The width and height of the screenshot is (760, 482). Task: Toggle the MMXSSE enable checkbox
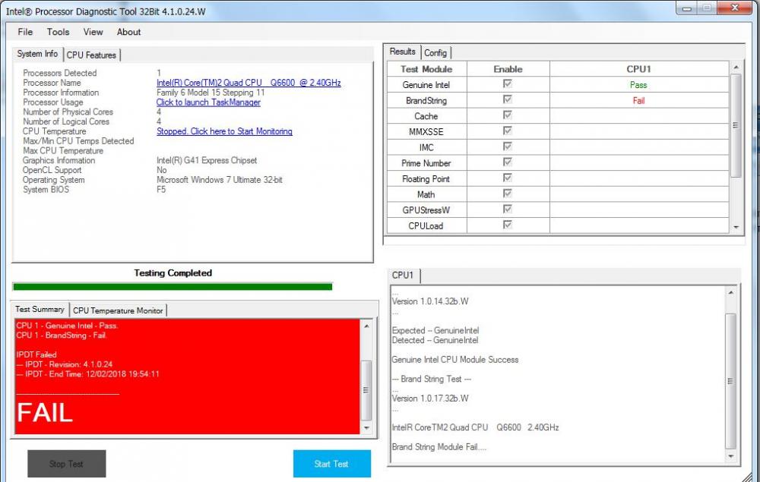coord(508,131)
